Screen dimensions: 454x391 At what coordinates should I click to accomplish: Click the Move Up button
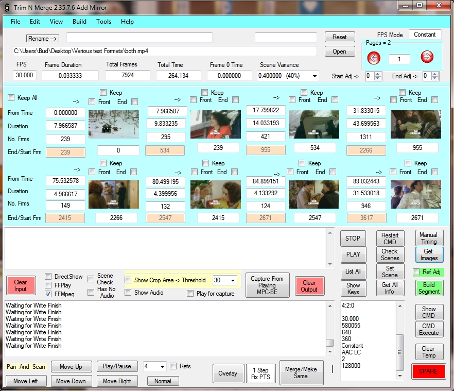(x=71, y=367)
